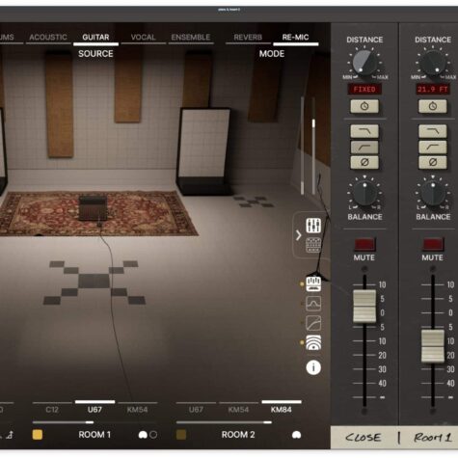Click the guitar amp on the rug

[x=93, y=208]
